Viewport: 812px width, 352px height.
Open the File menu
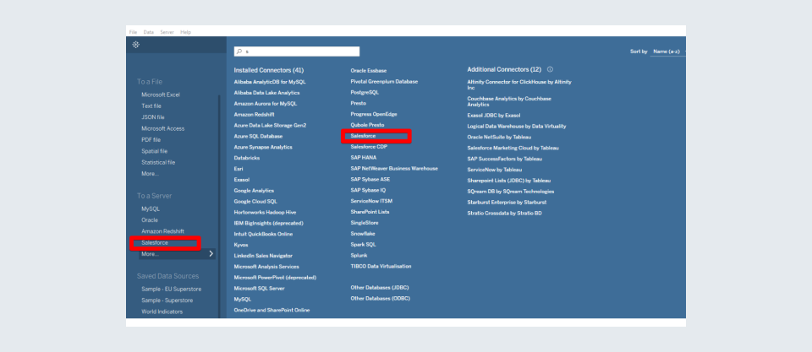point(133,32)
